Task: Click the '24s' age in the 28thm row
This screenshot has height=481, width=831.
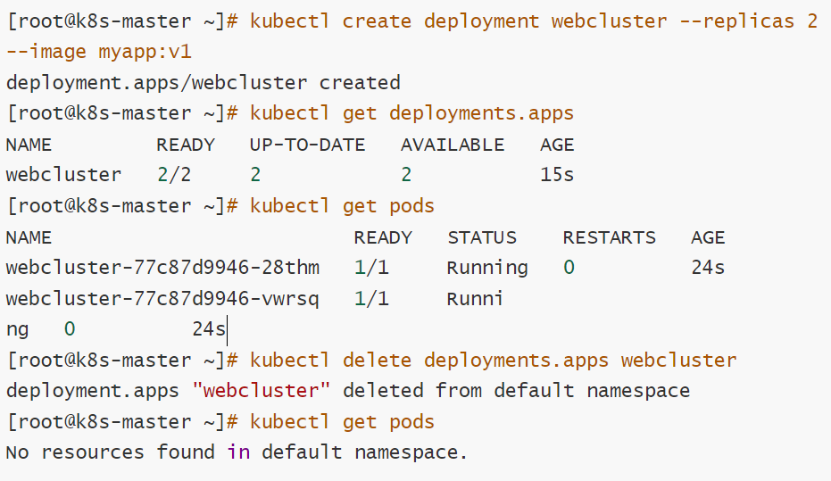Action: (x=708, y=268)
